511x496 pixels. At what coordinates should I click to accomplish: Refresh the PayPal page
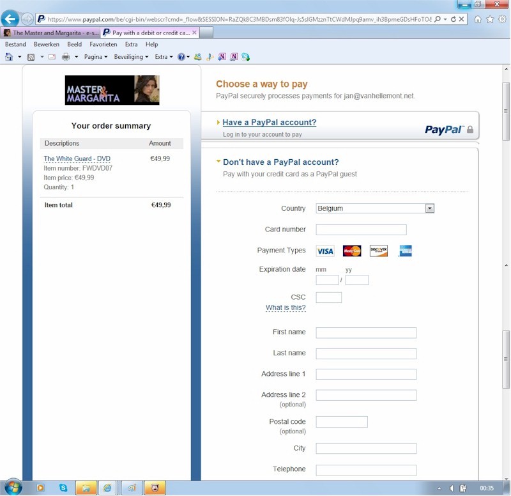tap(454, 19)
